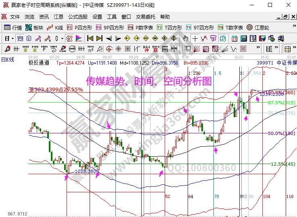Jump to first bar with skip-back arrow
Screen dimensions: 297x217
click(x=90, y=38)
